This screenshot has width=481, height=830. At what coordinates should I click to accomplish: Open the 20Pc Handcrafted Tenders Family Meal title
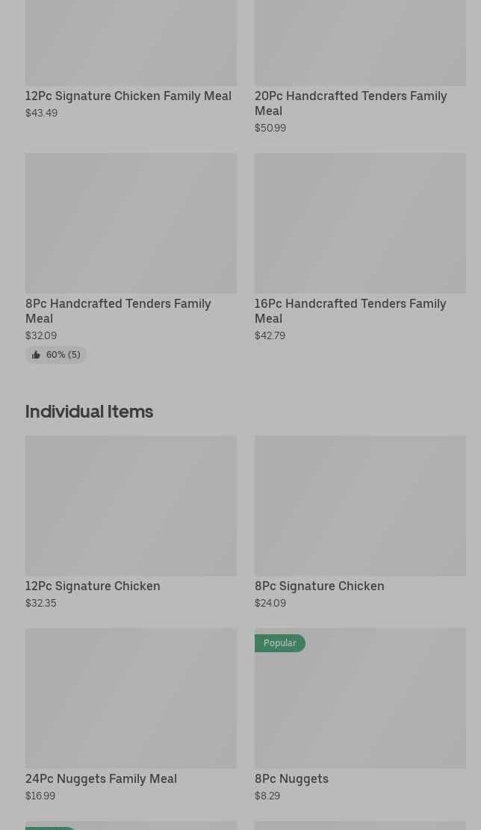pos(350,103)
